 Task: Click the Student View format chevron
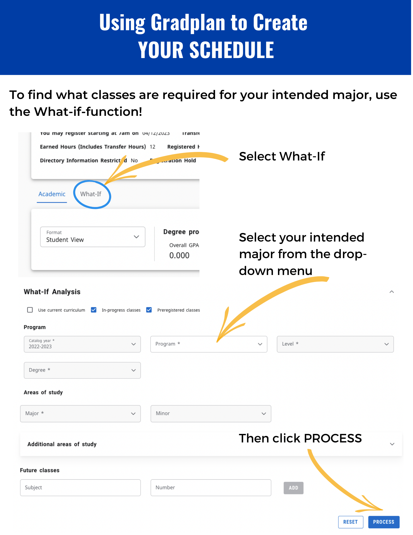click(136, 237)
